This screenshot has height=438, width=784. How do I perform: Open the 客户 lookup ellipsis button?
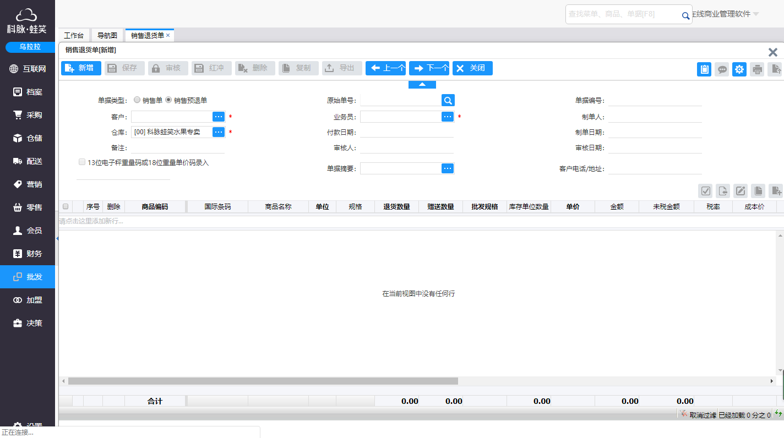[x=219, y=117]
